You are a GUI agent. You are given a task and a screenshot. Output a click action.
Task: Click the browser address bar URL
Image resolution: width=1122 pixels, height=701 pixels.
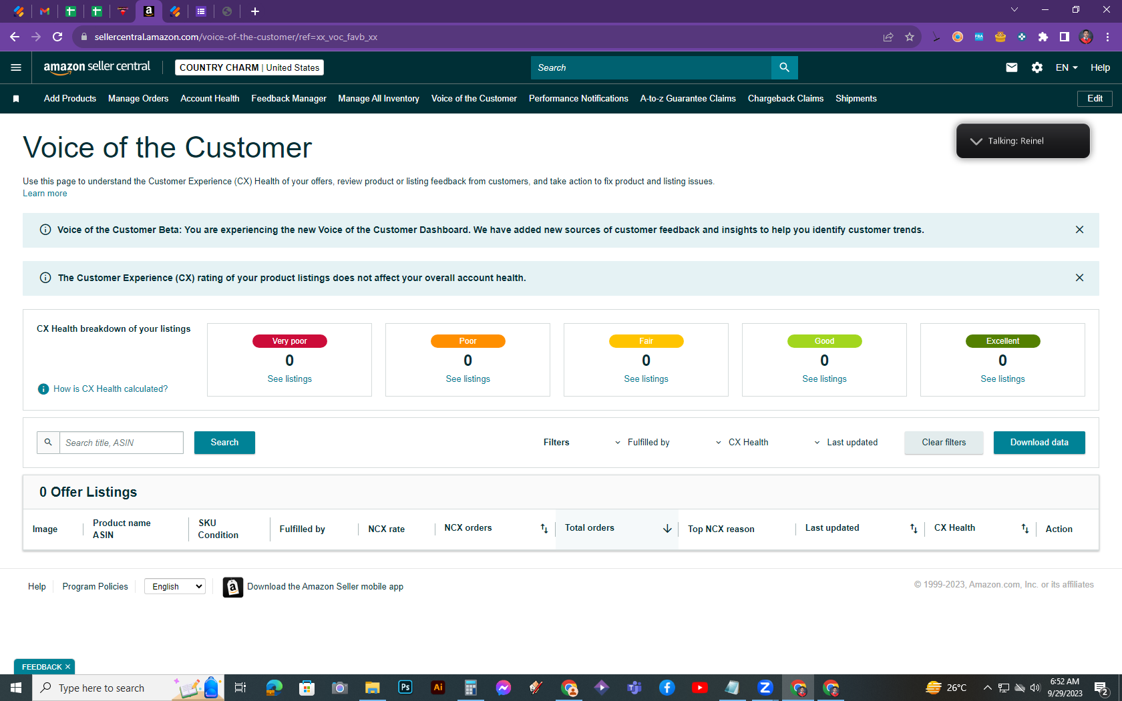(x=236, y=37)
